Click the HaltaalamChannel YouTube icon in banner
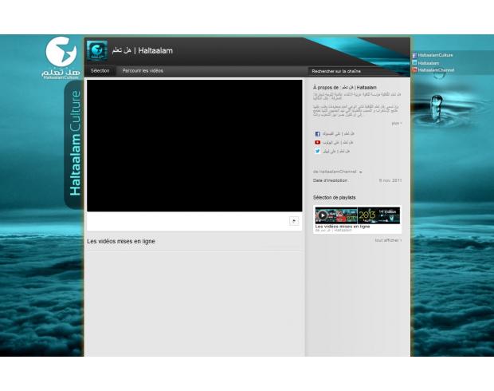494x391 pixels. click(414, 70)
